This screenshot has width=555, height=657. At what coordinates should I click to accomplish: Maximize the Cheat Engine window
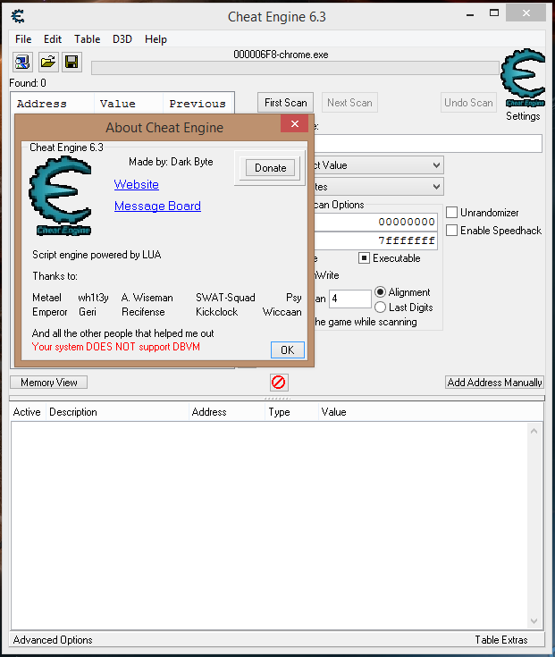(x=494, y=13)
